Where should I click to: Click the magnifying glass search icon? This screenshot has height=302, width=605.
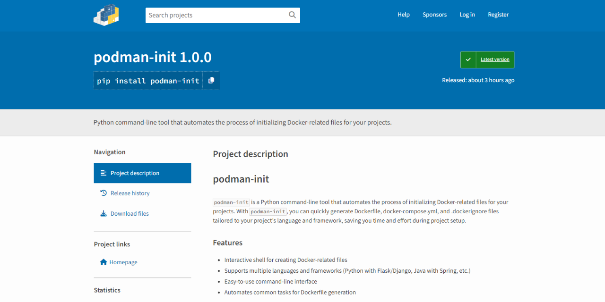[x=293, y=15]
